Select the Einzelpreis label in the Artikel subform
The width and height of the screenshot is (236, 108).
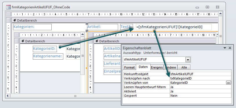click(112, 71)
